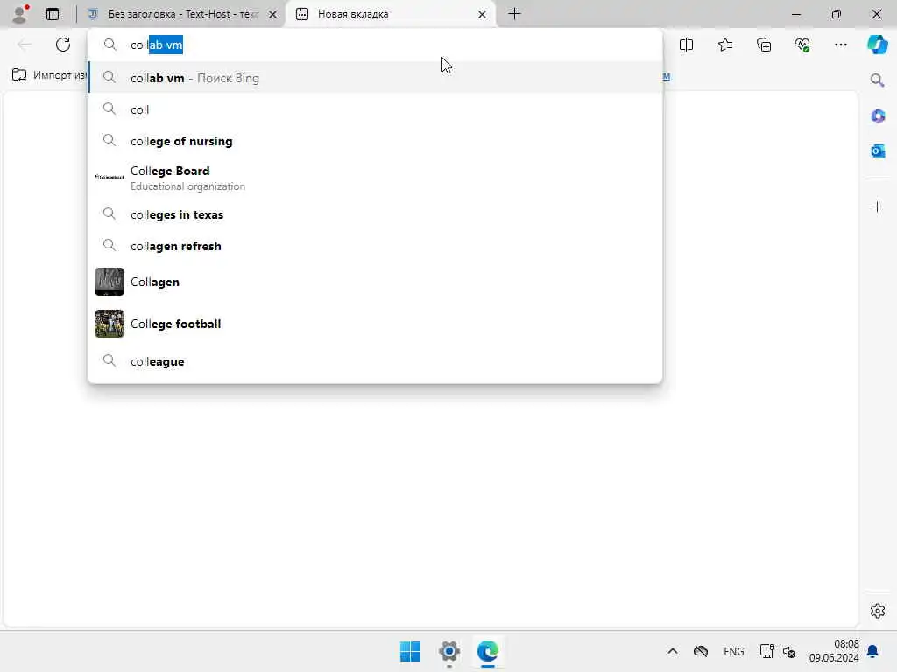Screen dimensions: 897x672
Task: Close the Новая вкладка tab
Action: click(483, 14)
